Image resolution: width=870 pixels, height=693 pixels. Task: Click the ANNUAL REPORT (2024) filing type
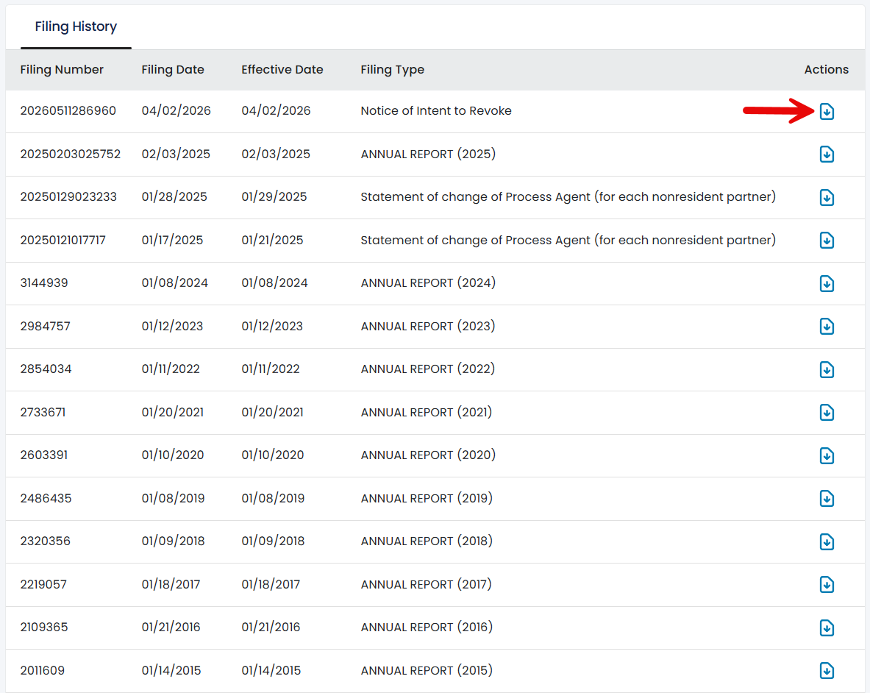coord(428,282)
